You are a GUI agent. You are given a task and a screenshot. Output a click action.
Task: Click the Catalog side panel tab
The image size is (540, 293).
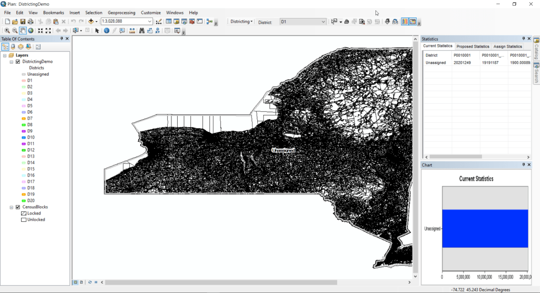tap(536, 48)
